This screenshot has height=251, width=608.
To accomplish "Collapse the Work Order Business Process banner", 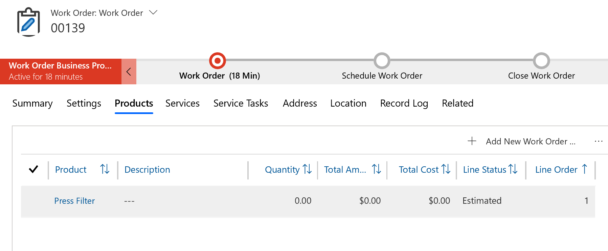I will pos(129,71).
